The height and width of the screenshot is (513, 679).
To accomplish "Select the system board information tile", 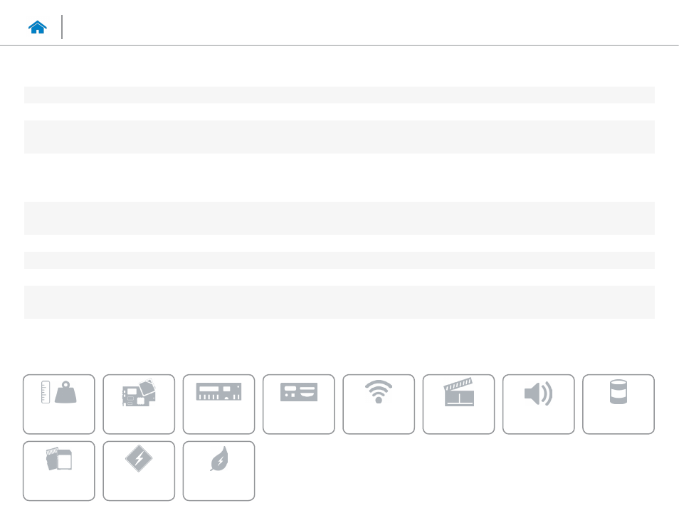I will 139,404.
